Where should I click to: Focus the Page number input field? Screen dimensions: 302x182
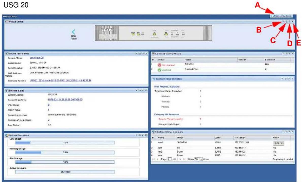[169, 159]
